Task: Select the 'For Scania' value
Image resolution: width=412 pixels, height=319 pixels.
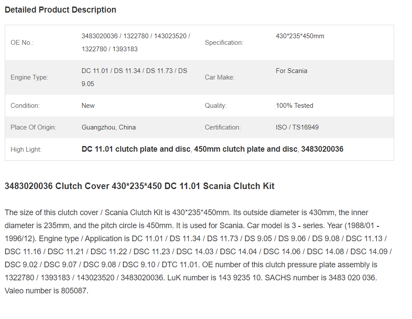Action: tap(291, 71)
